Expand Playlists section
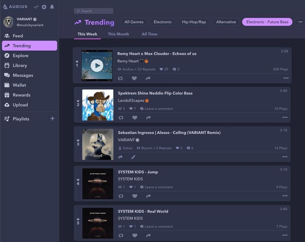305x242 pixels. pos(21,119)
